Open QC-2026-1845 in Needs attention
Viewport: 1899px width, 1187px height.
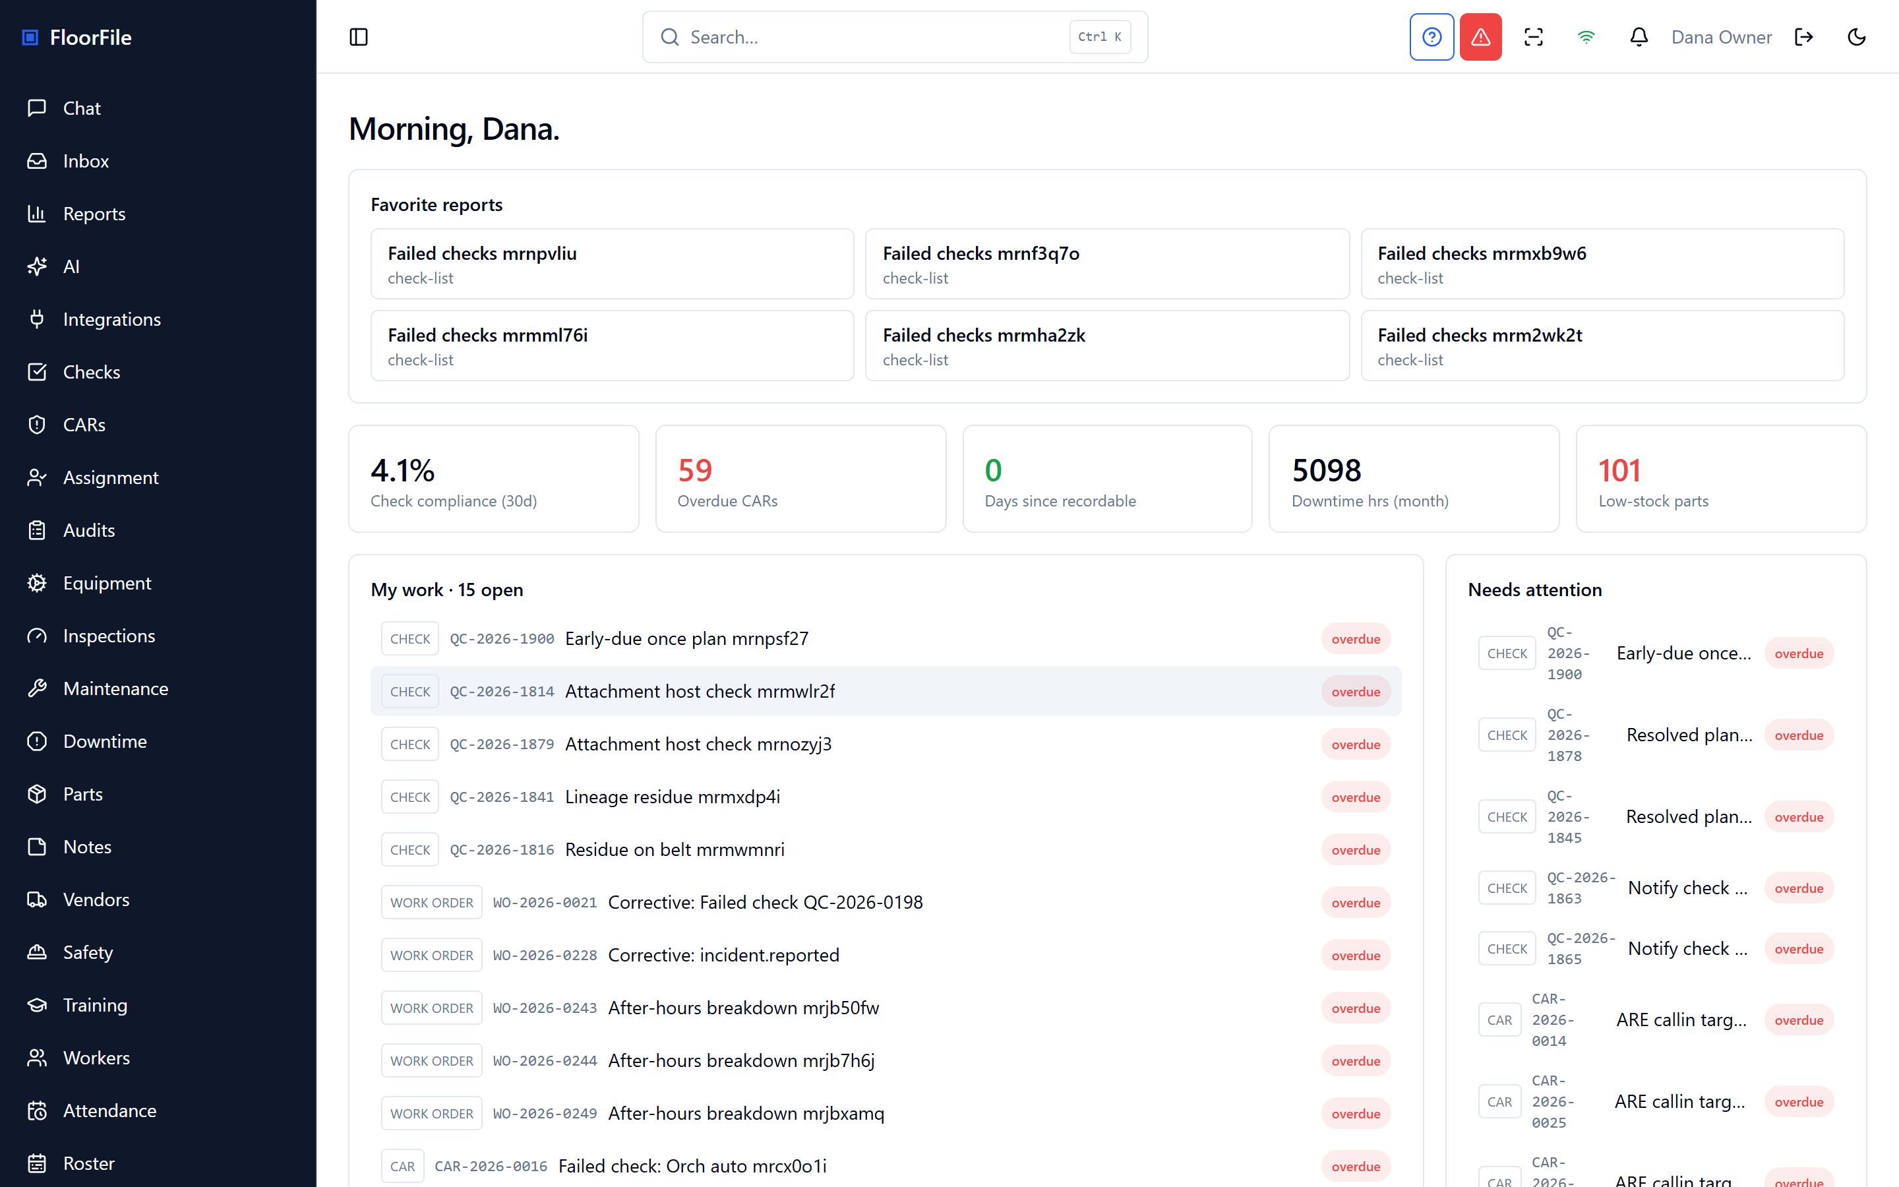tap(1656, 816)
